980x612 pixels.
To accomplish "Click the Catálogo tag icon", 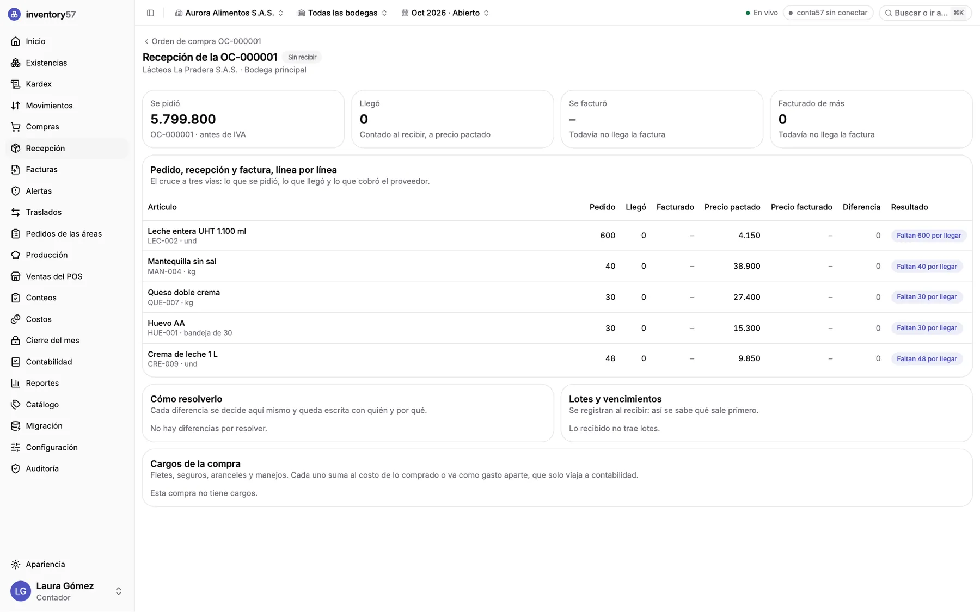I will click(16, 405).
